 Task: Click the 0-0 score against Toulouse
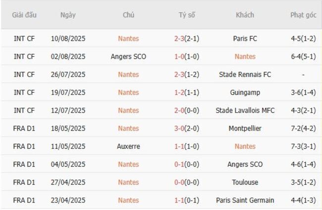pos(180,182)
